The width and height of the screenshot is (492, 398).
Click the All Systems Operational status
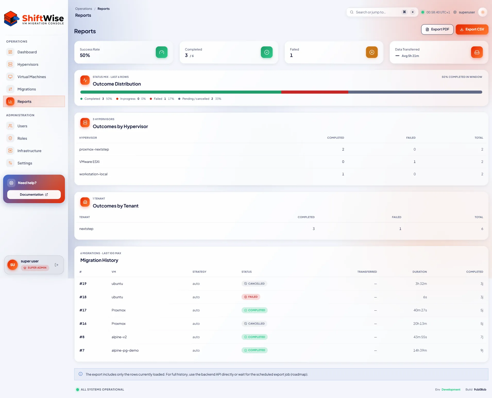click(x=100, y=389)
